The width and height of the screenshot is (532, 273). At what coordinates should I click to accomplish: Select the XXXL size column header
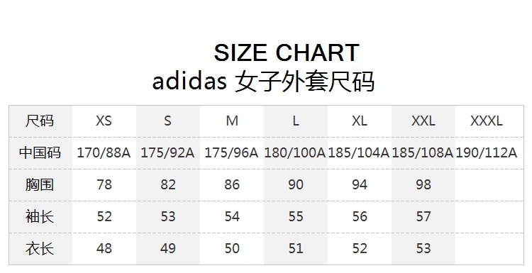(x=486, y=121)
